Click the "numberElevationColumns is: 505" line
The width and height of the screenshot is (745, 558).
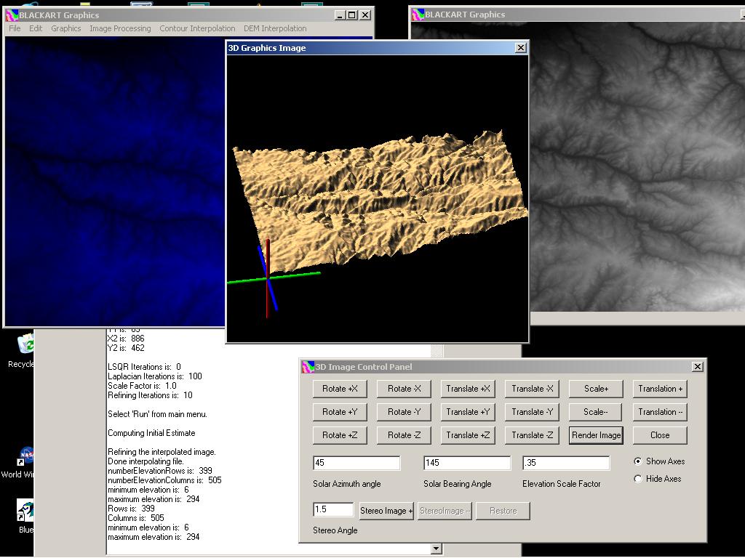point(165,480)
